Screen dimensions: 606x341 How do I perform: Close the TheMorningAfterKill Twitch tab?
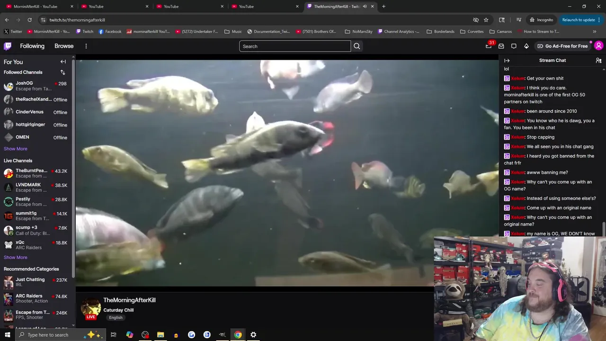pos(372,6)
